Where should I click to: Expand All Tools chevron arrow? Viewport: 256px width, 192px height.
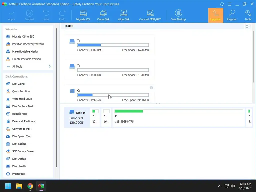50,66
